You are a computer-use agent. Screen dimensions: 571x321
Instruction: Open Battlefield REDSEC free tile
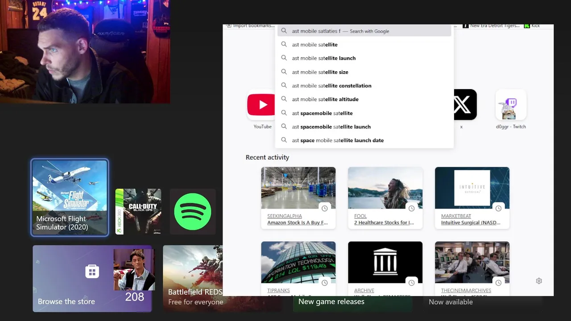(x=193, y=279)
